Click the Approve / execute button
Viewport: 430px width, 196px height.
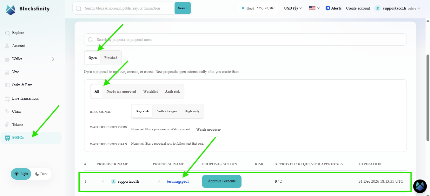(x=222, y=181)
